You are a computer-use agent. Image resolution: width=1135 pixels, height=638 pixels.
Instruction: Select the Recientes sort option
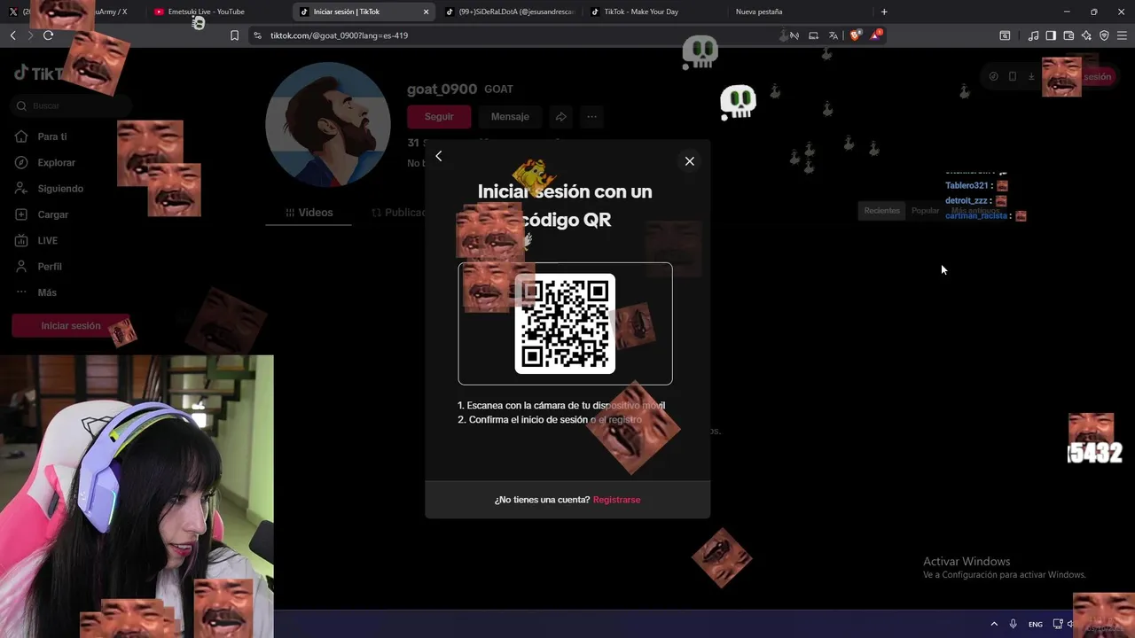[881, 211]
